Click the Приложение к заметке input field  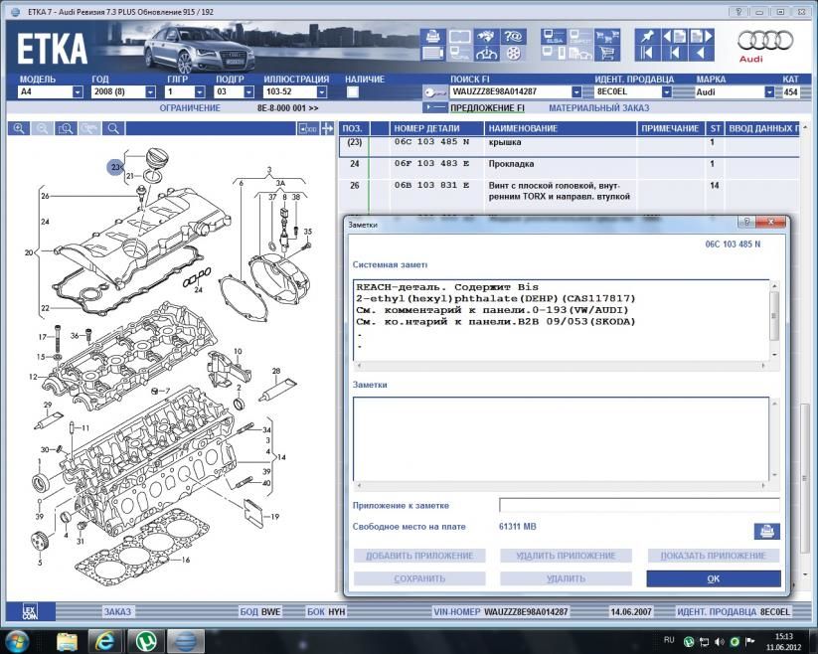pos(638,505)
